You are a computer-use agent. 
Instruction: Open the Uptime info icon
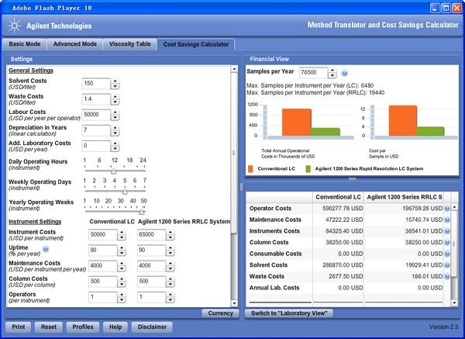[46, 249]
